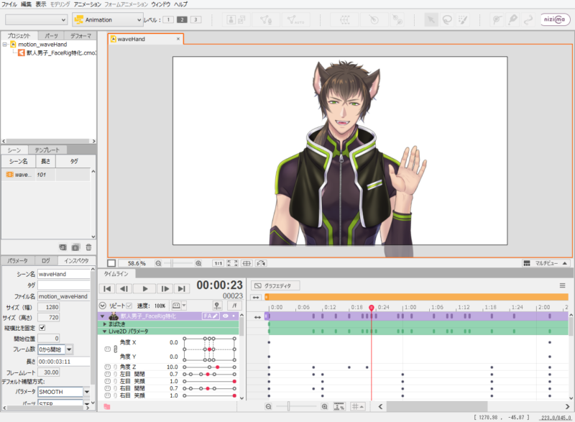Switch to the パラメータ tab
Screen dimensions: 575x422
click(x=17, y=261)
